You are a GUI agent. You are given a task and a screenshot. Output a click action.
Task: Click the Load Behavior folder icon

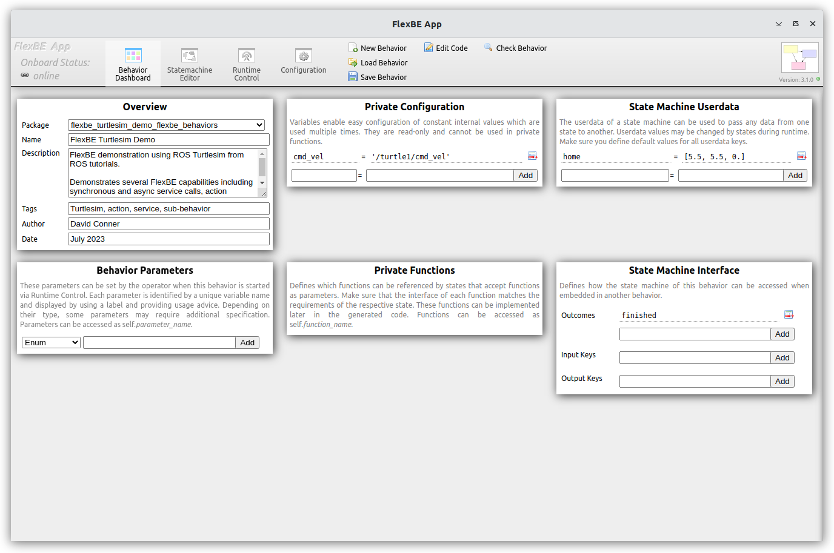(x=353, y=62)
